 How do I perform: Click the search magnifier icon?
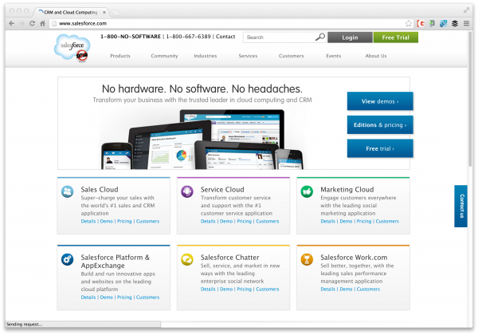pyautogui.click(x=320, y=37)
